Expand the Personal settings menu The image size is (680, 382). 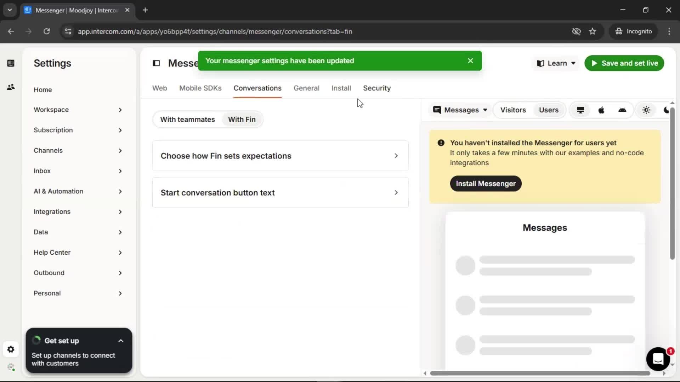tap(78, 294)
